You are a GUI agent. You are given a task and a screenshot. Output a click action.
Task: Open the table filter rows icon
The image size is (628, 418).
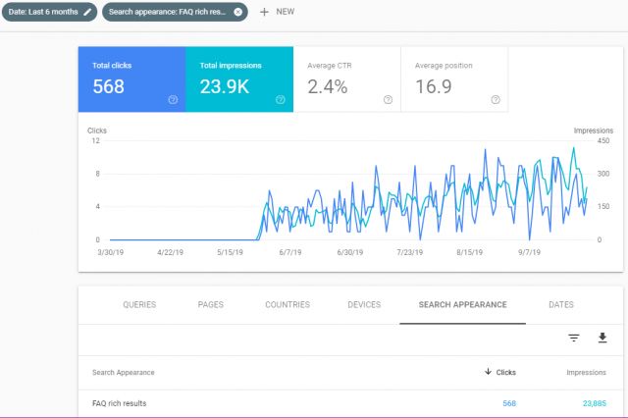pos(573,338)
